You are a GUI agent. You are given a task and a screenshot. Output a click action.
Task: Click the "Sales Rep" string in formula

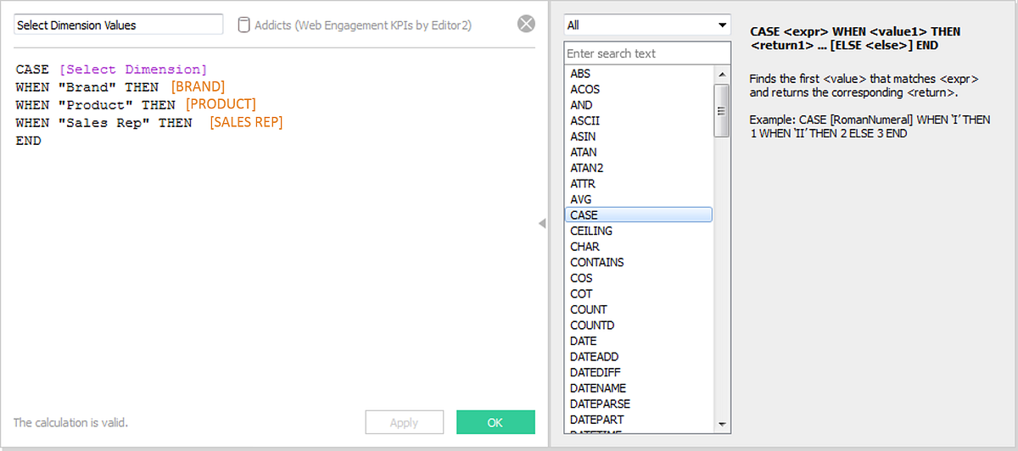104,123
